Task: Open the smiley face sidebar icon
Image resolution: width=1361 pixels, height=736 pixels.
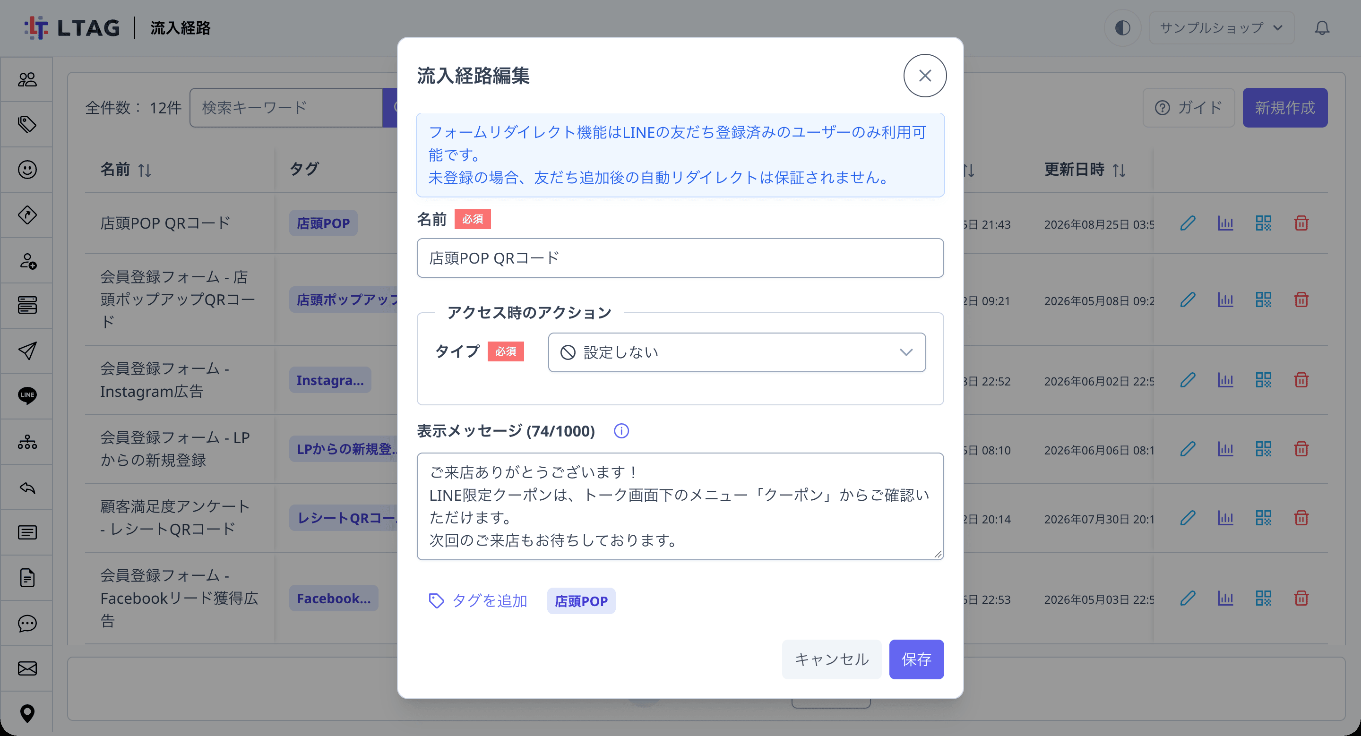Action: pyautogui.click(x=27, y=170)
